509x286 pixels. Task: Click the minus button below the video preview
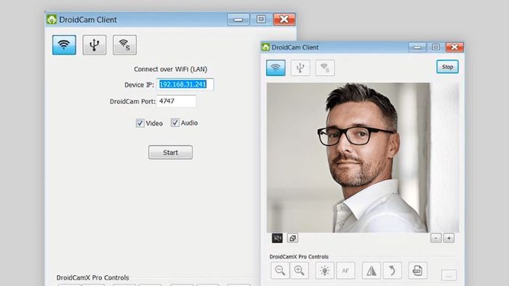tap(436, 238)
